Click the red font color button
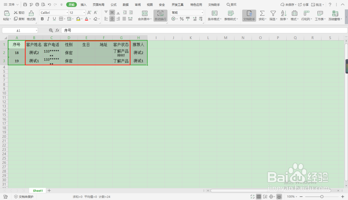 pos(87,19)
